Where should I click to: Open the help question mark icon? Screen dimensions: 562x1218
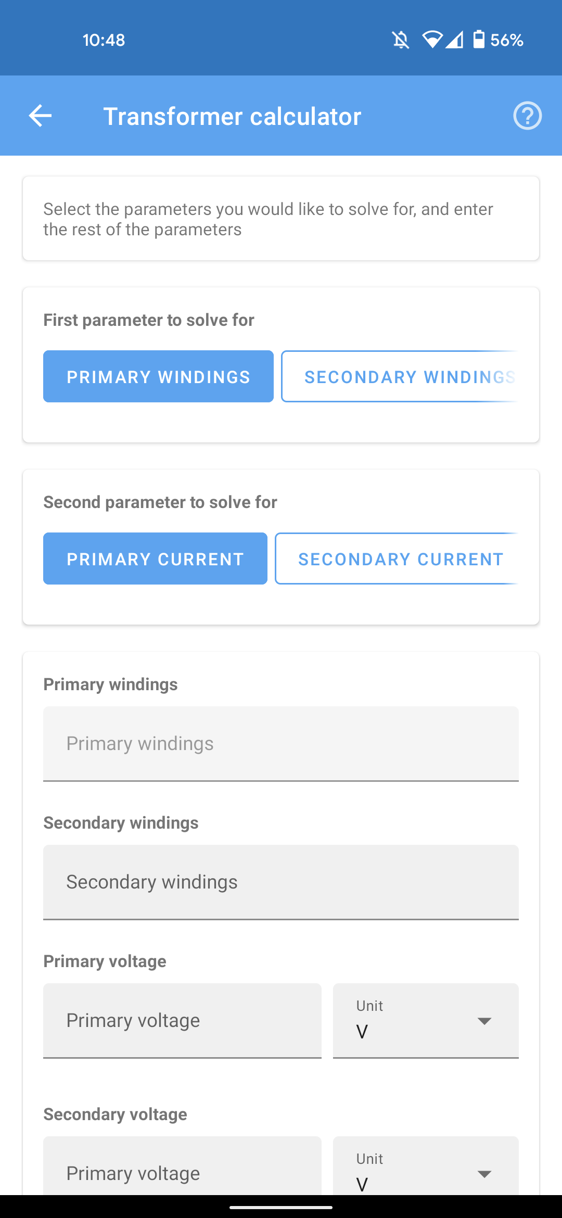pyautogui.click(x=527, y=116)
